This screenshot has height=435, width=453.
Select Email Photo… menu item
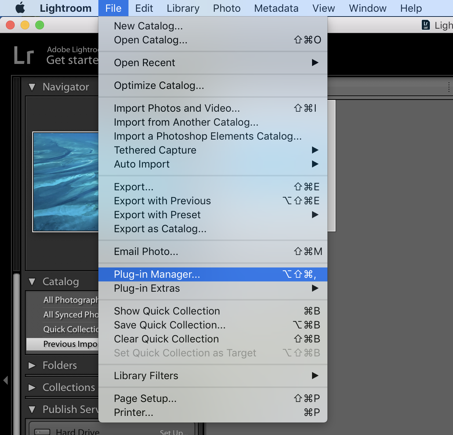click(213, 252)
